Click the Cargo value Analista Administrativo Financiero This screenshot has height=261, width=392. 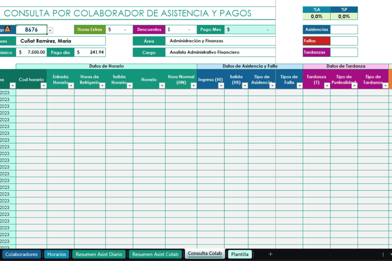pyautogui.click(x=220, y=52)
